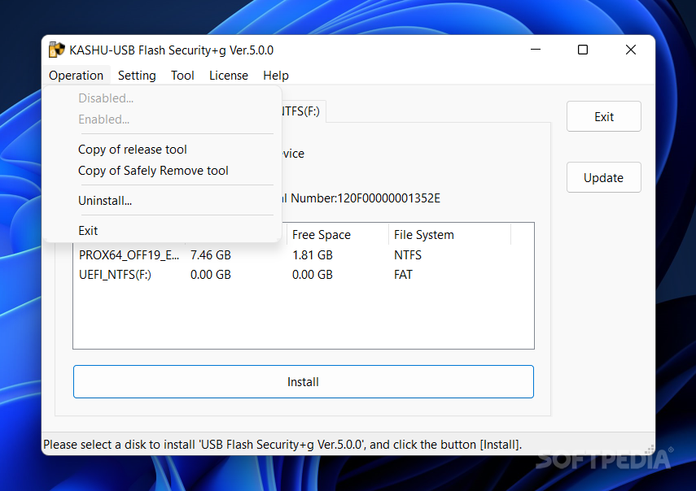
Task: Choose the greyed-out Enabled... menu entry
Action: pos(104,119)
